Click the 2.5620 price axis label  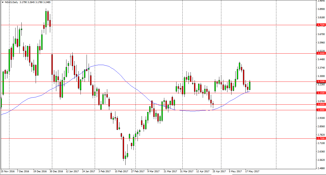(321, 160)
